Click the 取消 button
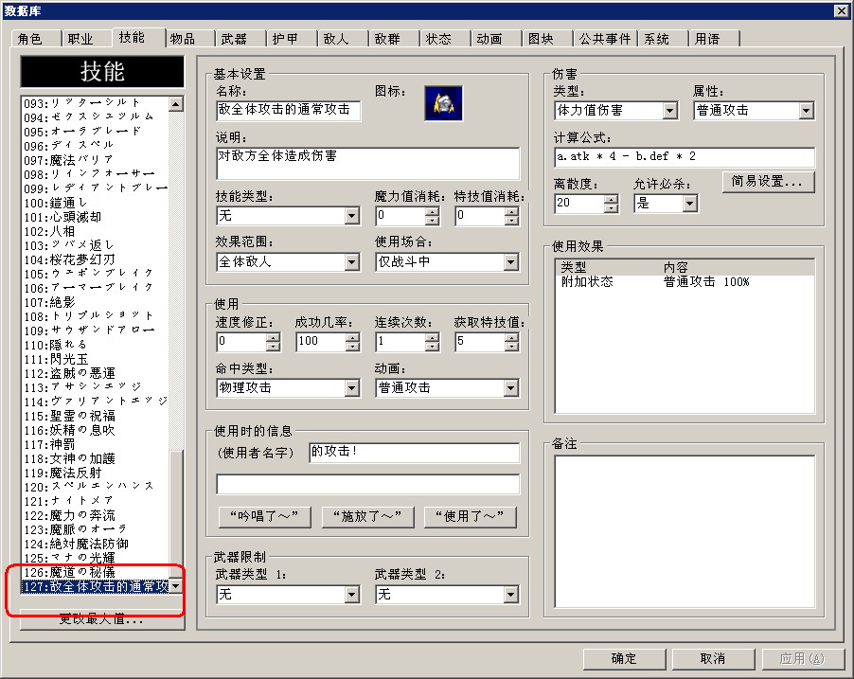This screenshot has height=679, width=854. point(713,659)
